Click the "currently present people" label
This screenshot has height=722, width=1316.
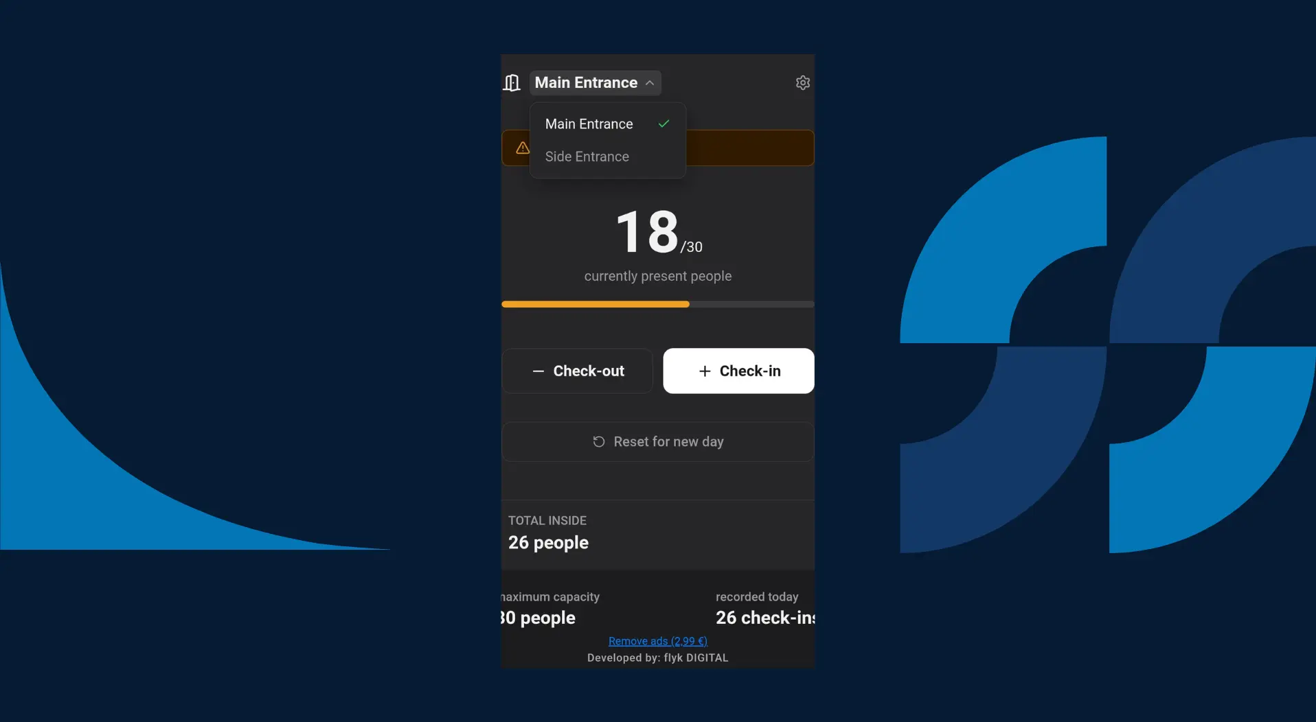[658, 276]
